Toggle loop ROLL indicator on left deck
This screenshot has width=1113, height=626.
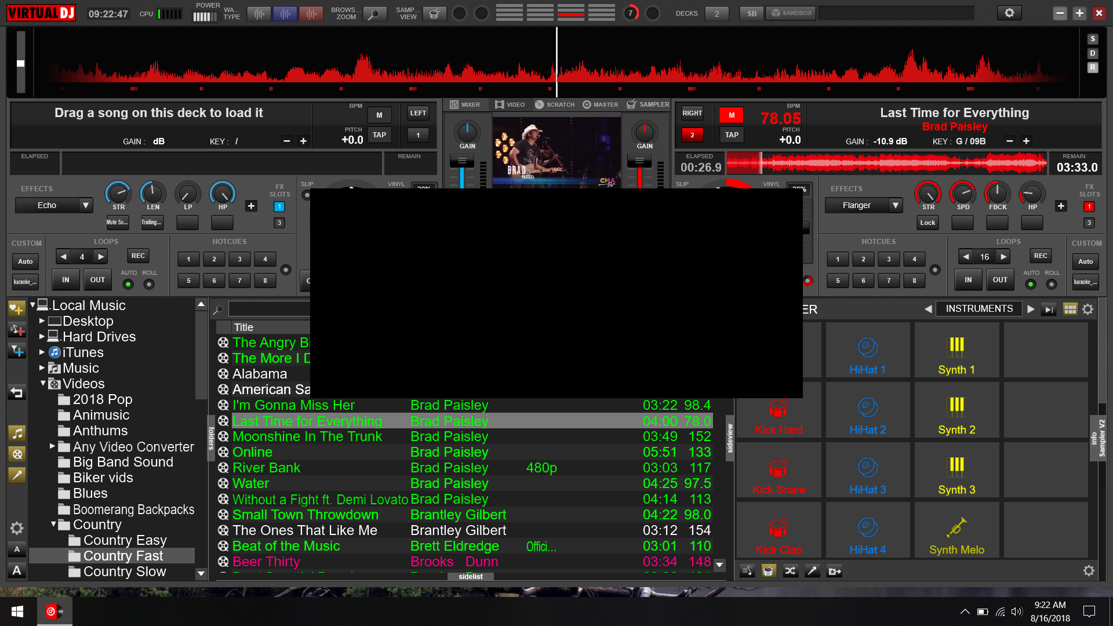coord(149,284)
